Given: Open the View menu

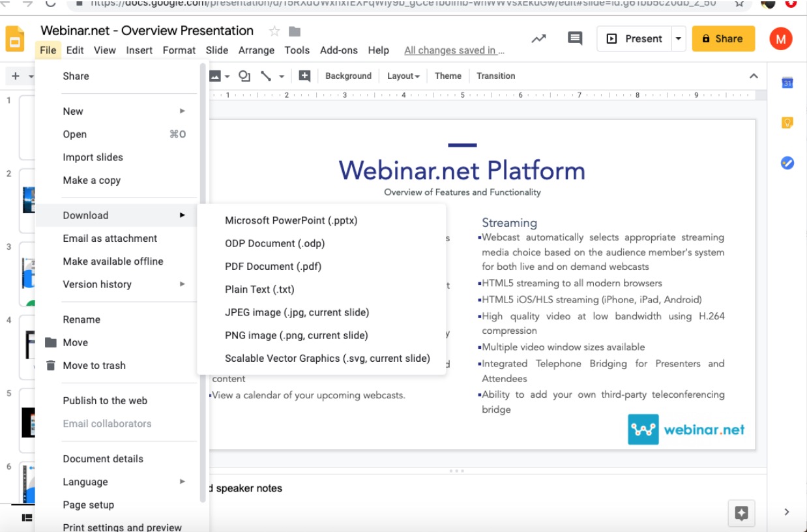Looking at the screenshot, I should point(104,50).
